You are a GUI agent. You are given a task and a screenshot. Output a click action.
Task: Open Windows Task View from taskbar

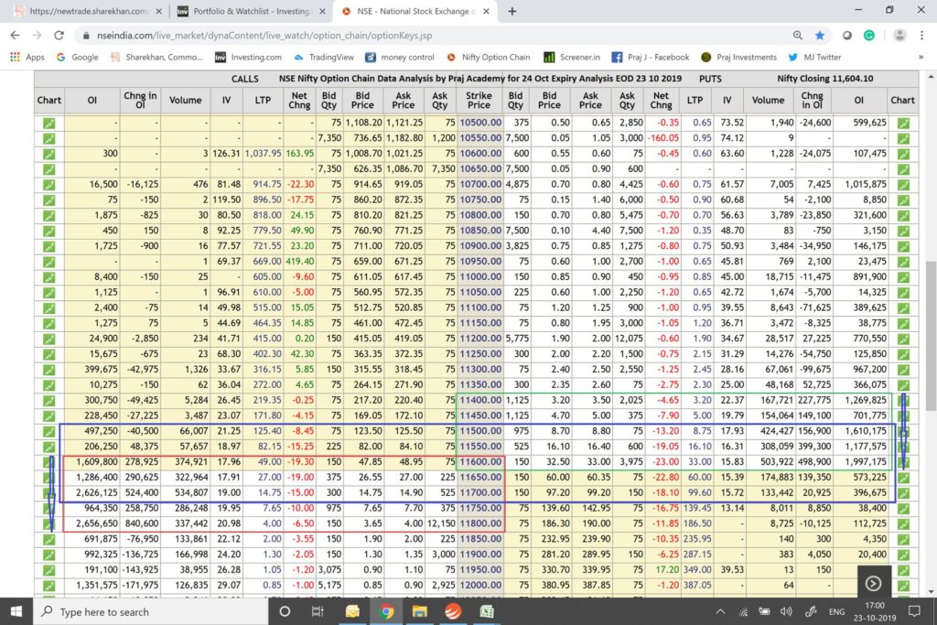click(318, 610)
